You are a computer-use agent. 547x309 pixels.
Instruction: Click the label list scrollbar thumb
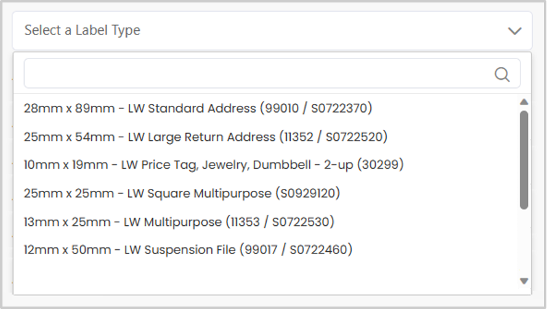(524, 159)
